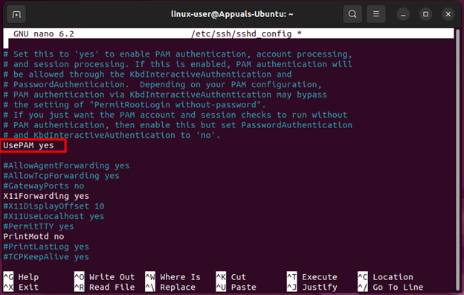The height and width of the screenshot is (295, 464).
Task: Place cursor on #X11DisplayOffset 10 line
Action: coord(54,206)
